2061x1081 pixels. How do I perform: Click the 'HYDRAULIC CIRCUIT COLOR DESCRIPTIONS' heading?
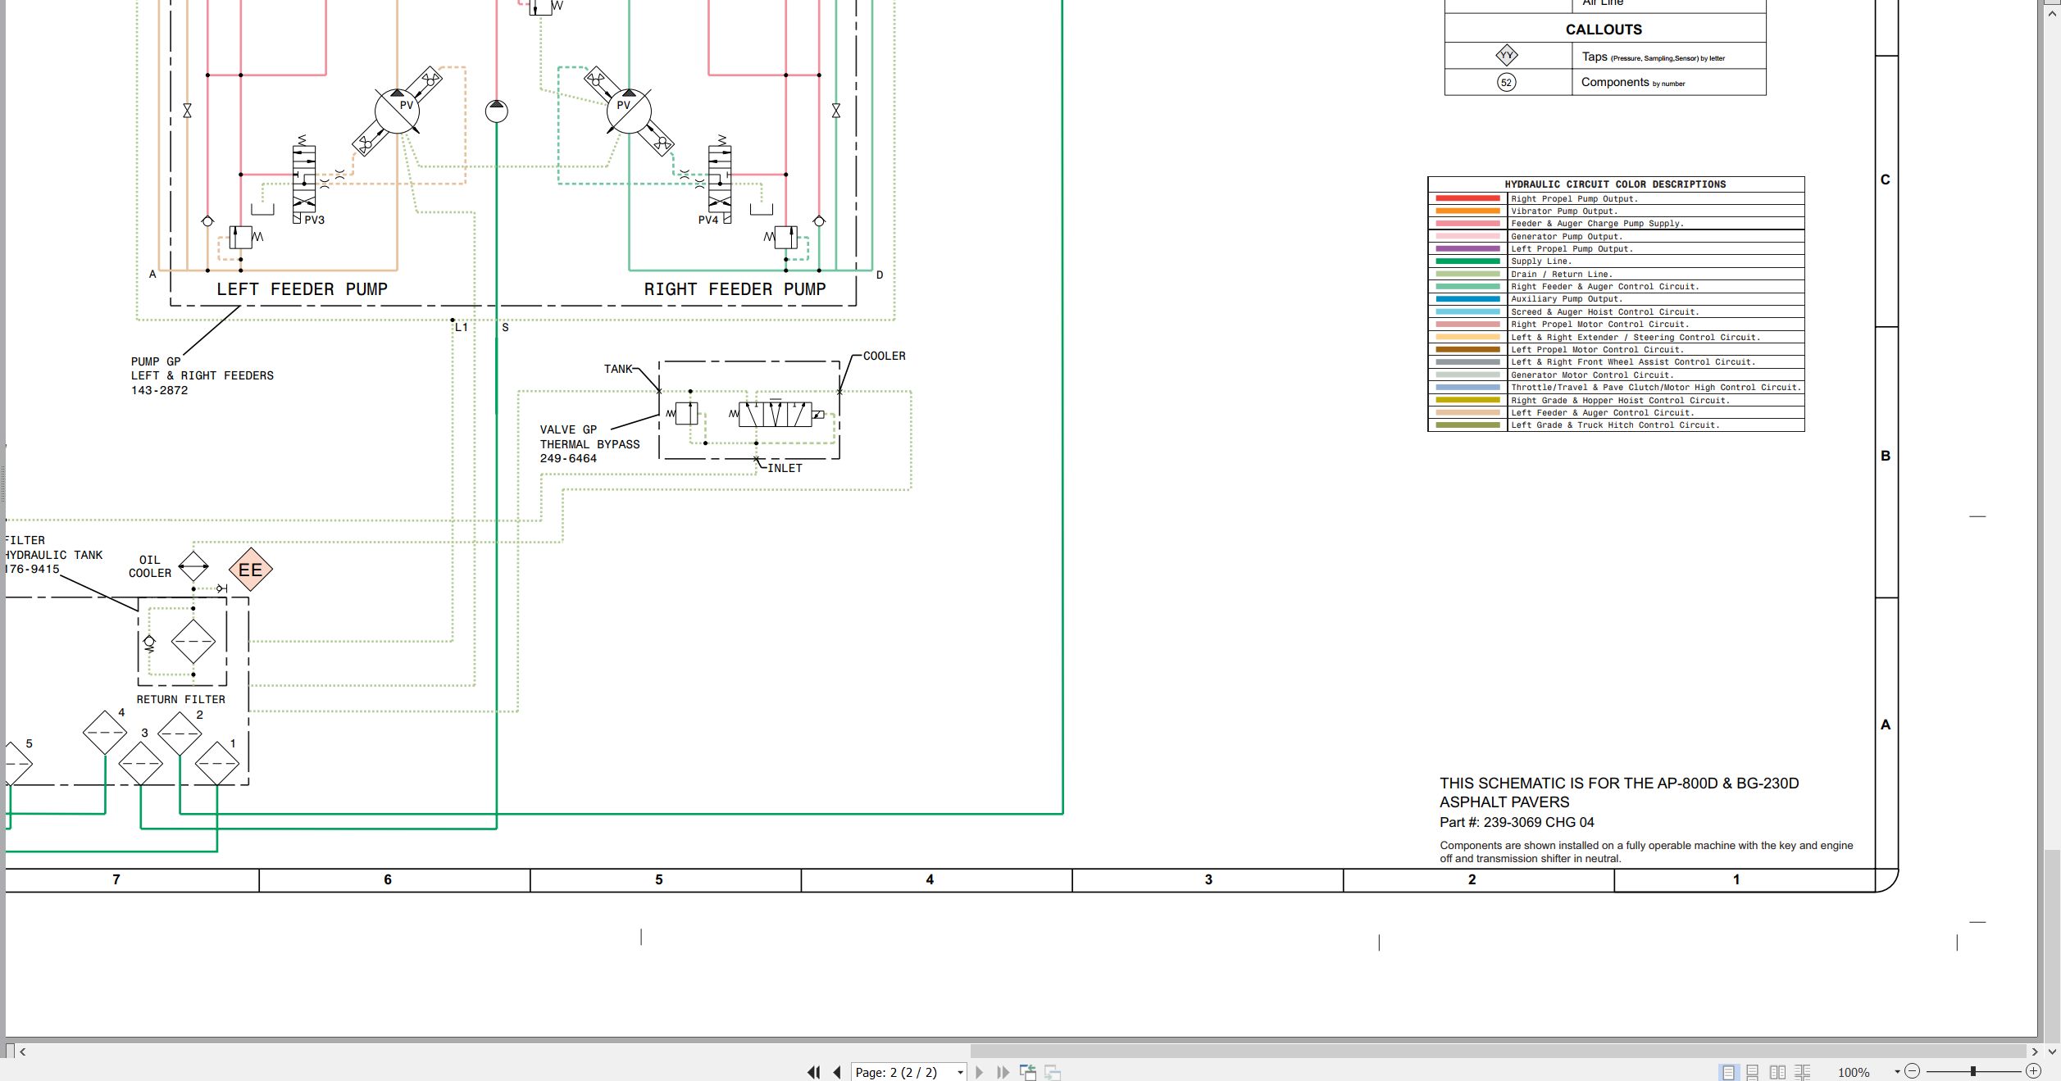coord(1615,184)
